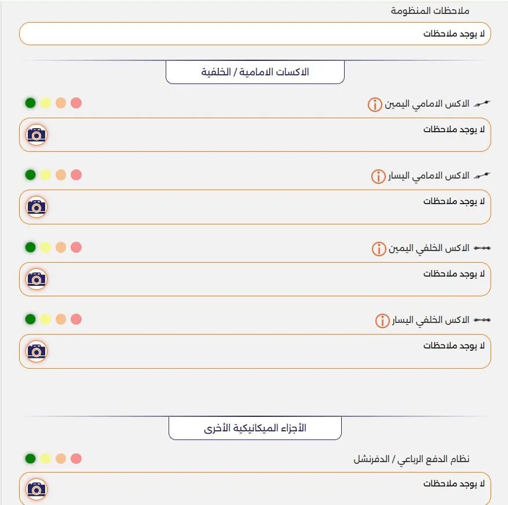Click info icon beside rear right axle
Image resolution: width=508 pixels, height=505 pixels.
[x=378, y=248]
